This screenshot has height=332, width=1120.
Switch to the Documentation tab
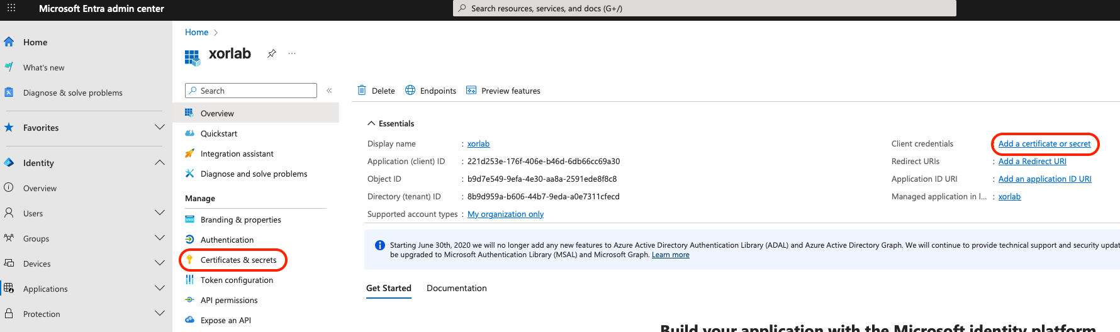click(457, 288)
